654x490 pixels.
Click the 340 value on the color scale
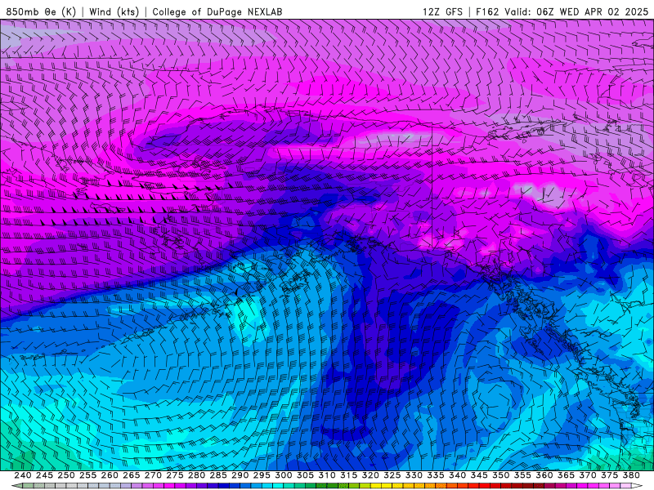pos(458,475)
